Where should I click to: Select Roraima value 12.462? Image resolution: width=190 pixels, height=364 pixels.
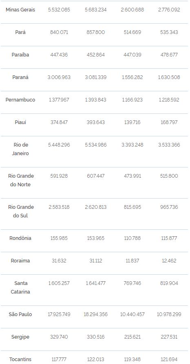pyautogui.click(x=169, y=261)
